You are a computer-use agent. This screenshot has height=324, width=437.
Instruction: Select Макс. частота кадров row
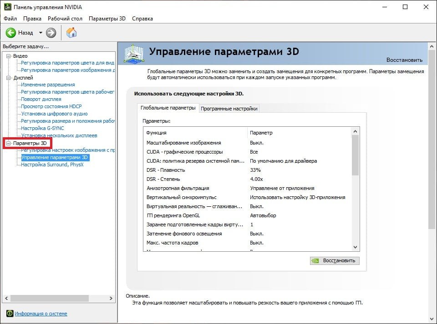pyautogui.click(x=247, y=243)
